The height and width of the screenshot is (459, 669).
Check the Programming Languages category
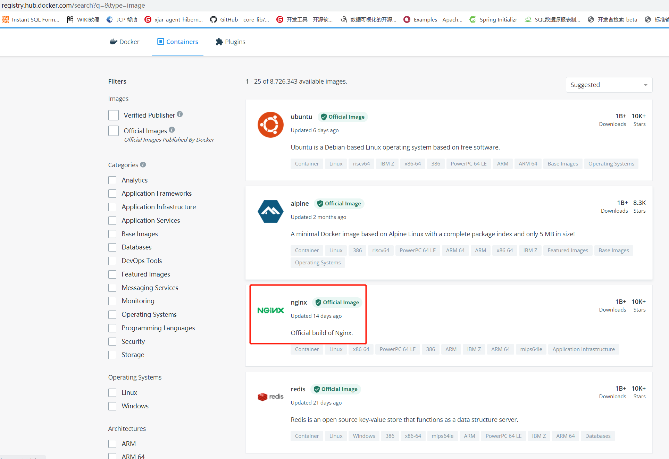coord(112,328)
